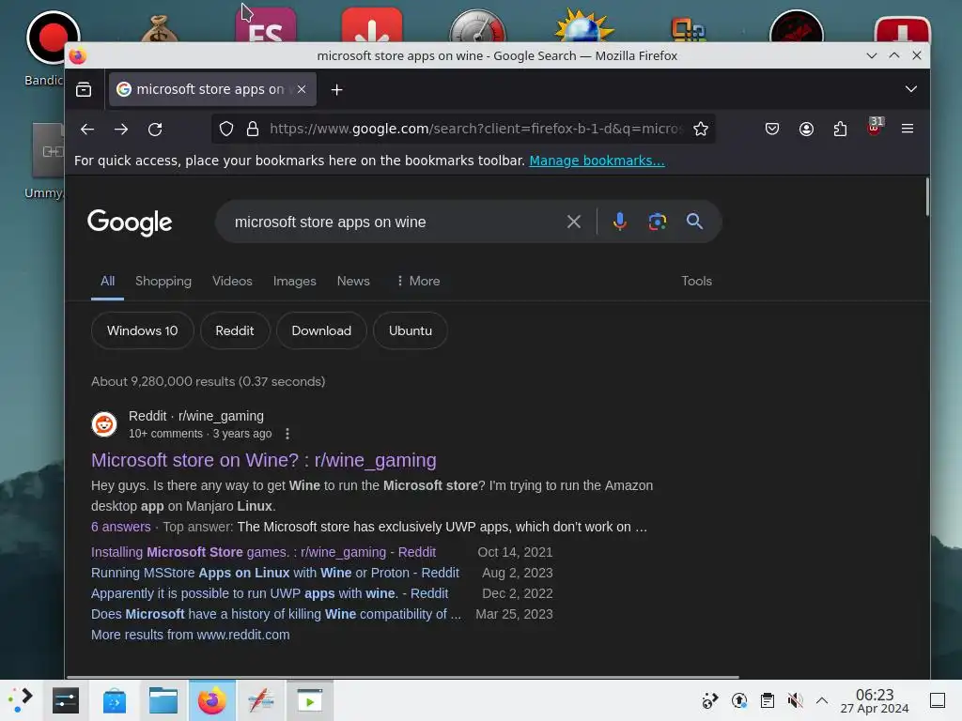Click the page vertical scrollbar

pos(926,197)
